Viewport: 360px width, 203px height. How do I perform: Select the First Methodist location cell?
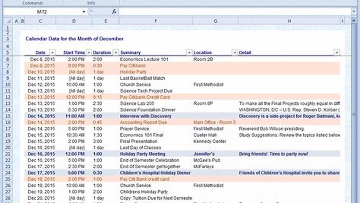point(208,84)
